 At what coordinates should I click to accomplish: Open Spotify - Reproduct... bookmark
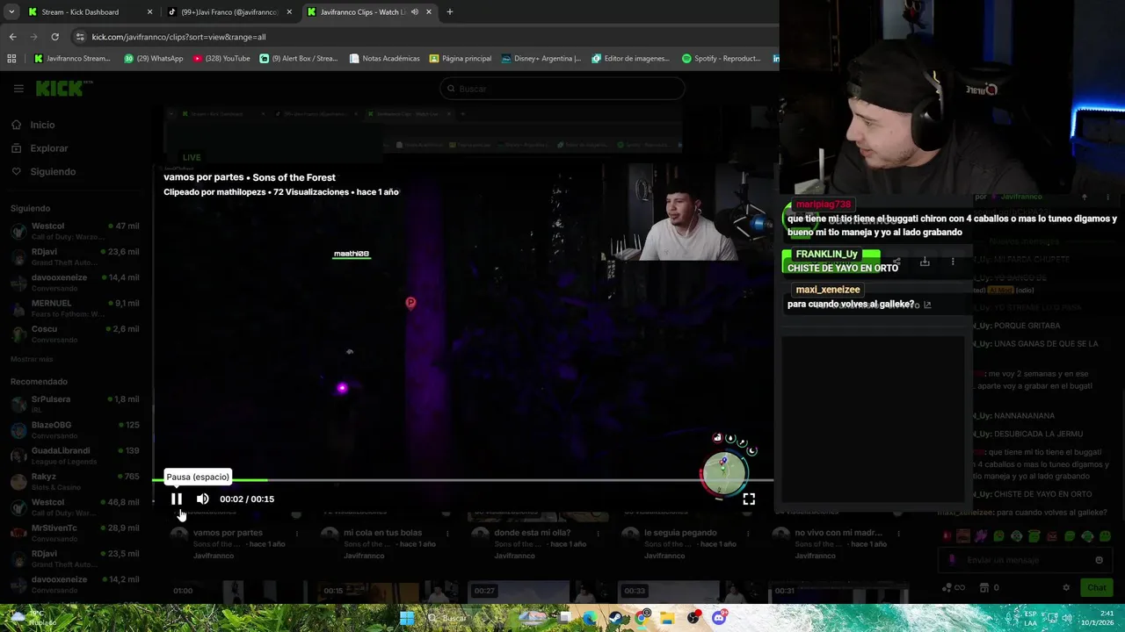point(721,59)
